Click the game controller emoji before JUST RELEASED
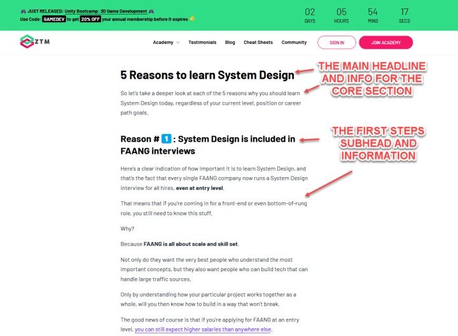The image size is (458, 336). [x=23, y=11]
